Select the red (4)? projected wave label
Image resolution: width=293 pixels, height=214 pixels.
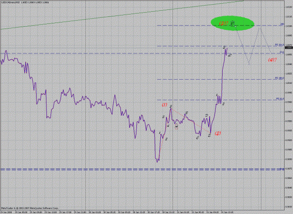pyautogui.click(x=272, y=60)
